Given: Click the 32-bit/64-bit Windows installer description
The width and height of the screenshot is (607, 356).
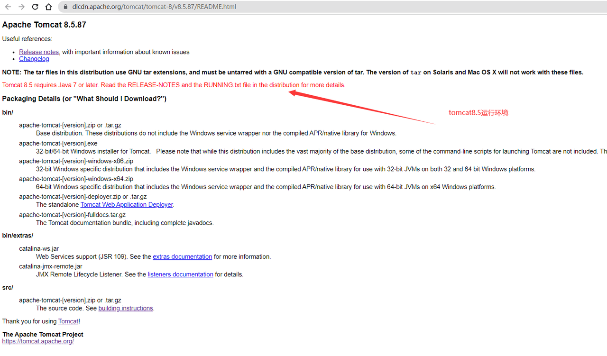Looking at the screenshot, I should tap(322, 151).
